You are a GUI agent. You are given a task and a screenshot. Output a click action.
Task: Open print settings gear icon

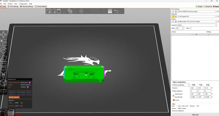coord(218,11)
